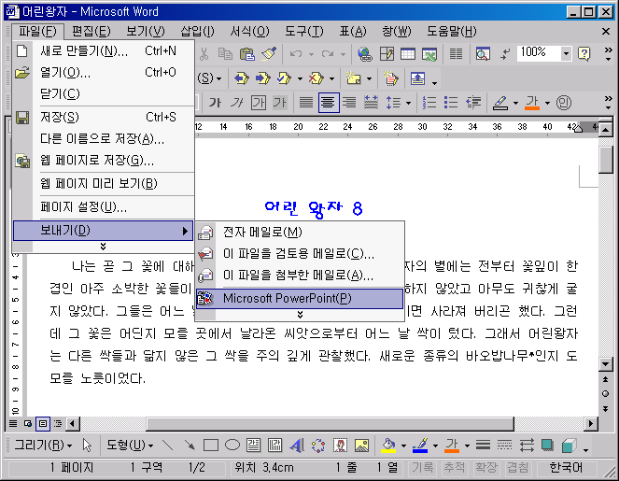The height and width of the screenshot is (481, 619).
Task: Click the Redo arrow icon
Action: click(328, 54)
